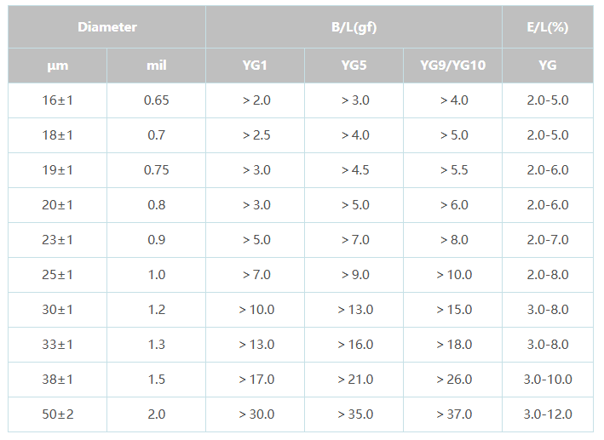604x440 pixels.
Task: Select the B/L(gf) header cell
Action: coord(354,27)
